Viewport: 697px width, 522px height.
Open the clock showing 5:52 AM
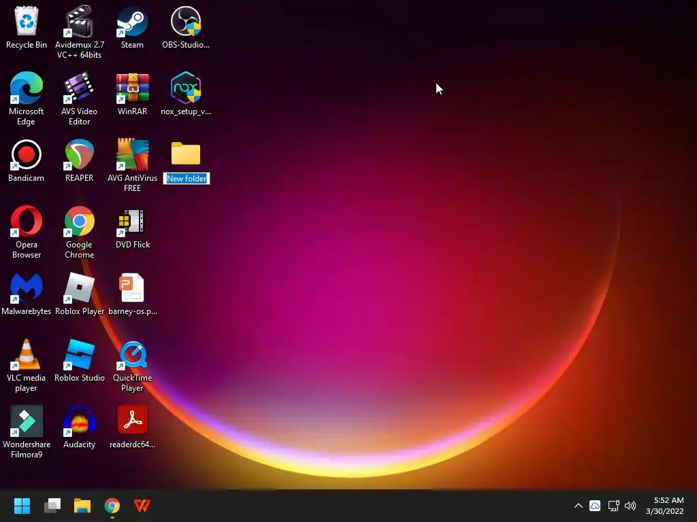664,506
